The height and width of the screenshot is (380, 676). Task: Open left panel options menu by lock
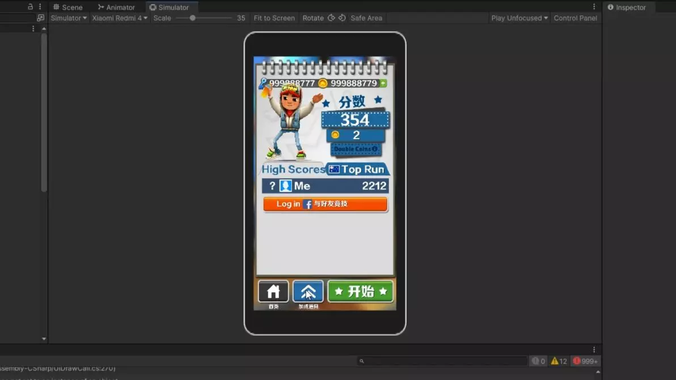point(40,6)
